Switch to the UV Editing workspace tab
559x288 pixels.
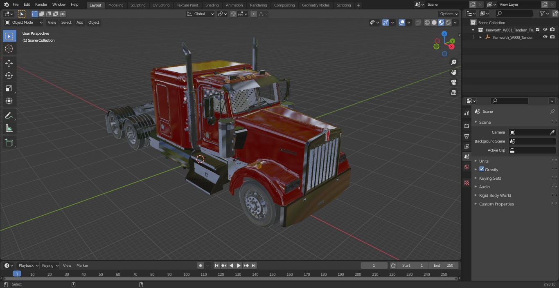[161, 5]
